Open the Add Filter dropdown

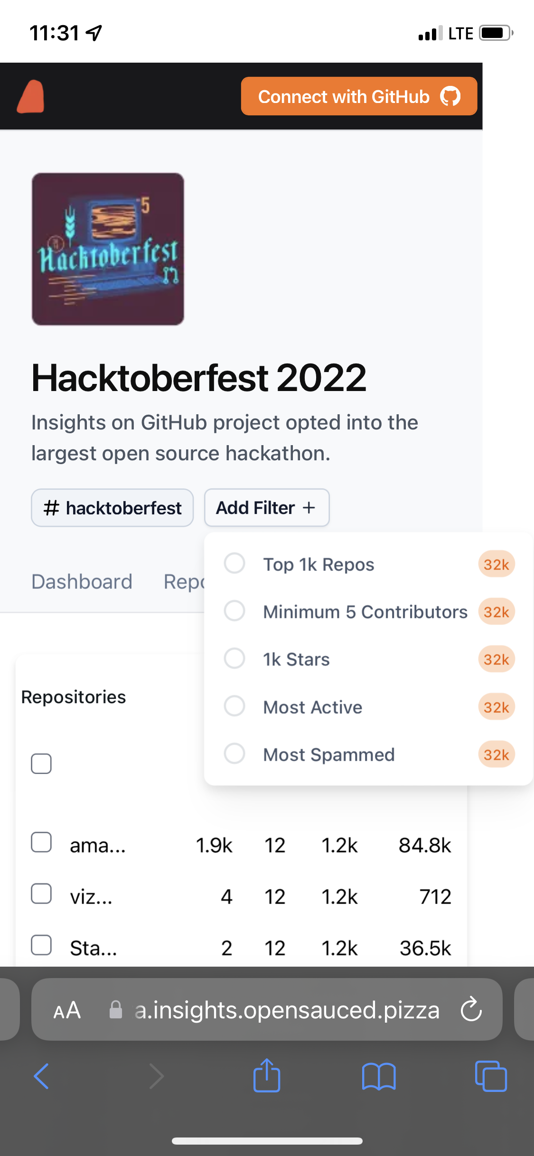pyautogui.click(x=266, y=508)
